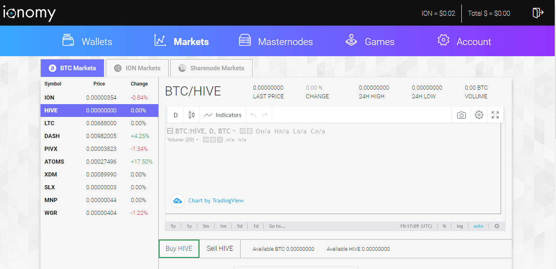Click the Markets chart icon
The width and height of the screenshot is (556, 269).
pos(160,40)
